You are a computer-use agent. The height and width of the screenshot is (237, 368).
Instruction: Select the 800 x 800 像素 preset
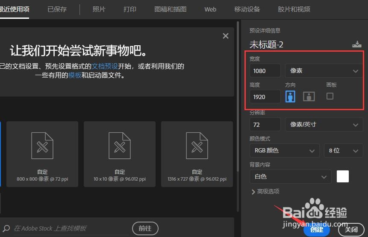[42, 154]
